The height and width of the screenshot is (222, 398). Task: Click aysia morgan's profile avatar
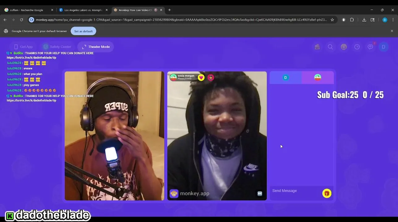(173, 77)
